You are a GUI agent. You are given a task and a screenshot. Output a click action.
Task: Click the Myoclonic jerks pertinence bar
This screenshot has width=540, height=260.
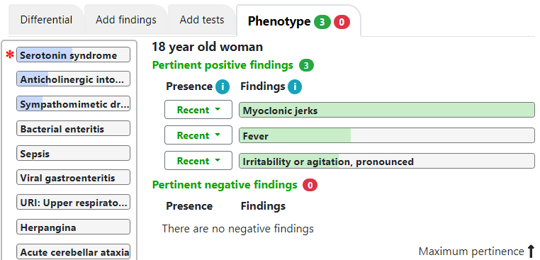387,110
